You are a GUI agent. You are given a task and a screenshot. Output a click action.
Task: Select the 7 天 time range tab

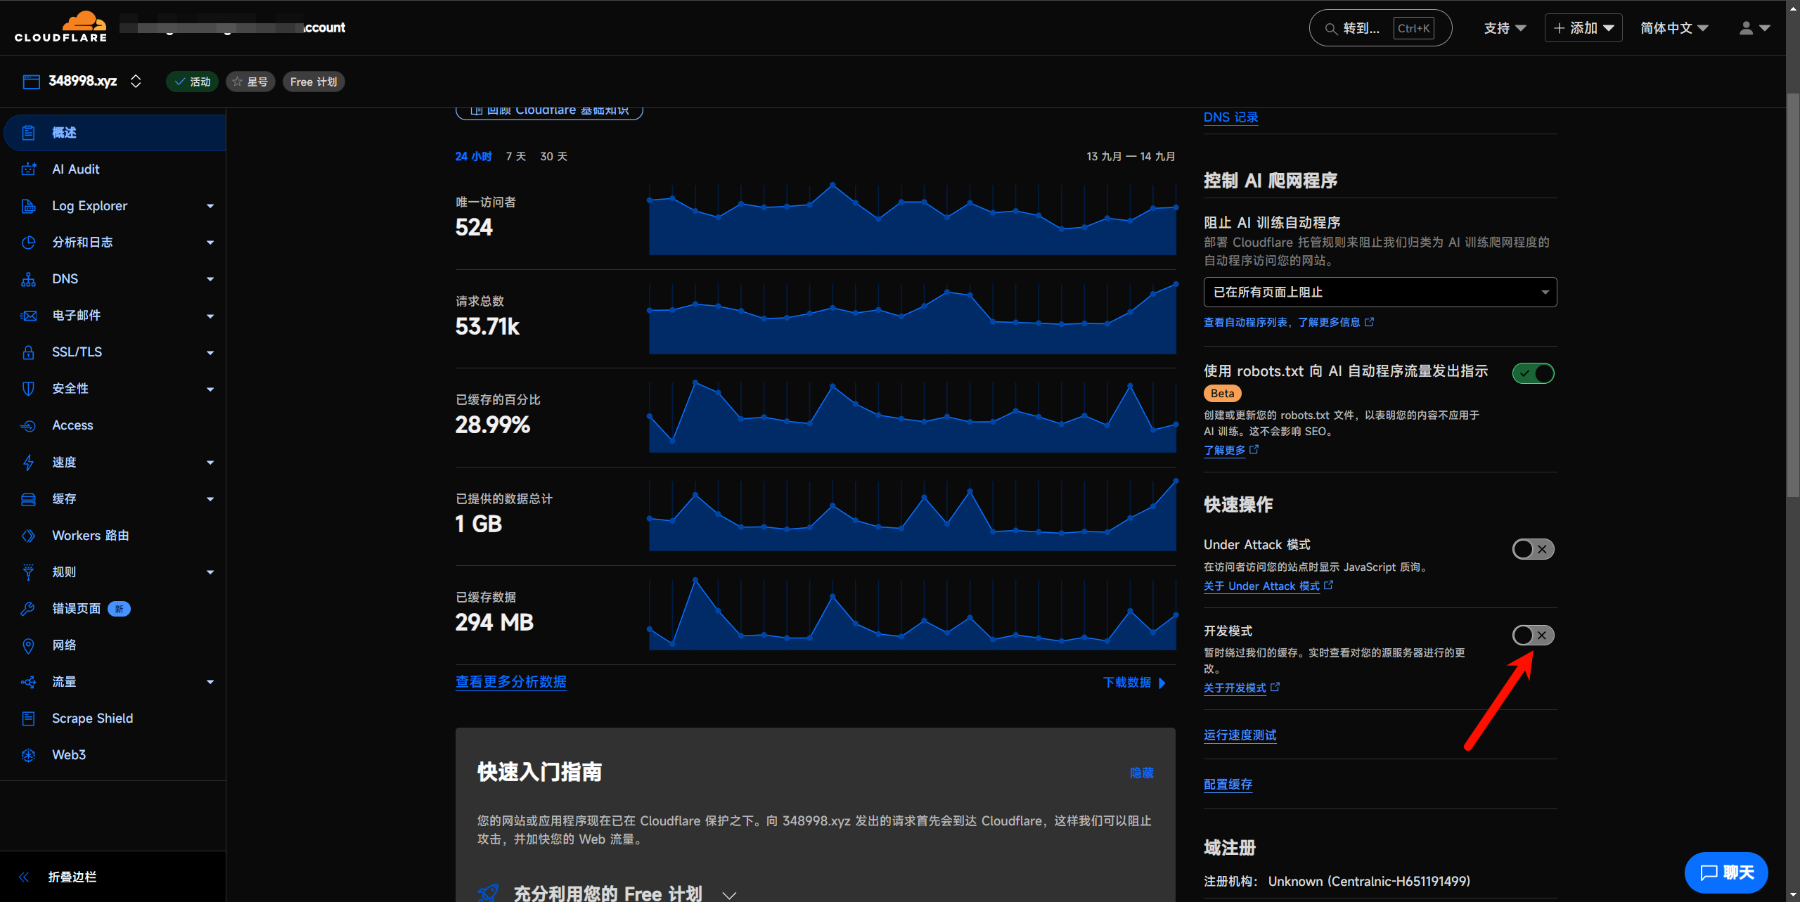tap(516, 156)
